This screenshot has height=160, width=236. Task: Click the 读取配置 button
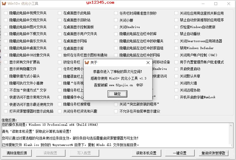point(51,153)
